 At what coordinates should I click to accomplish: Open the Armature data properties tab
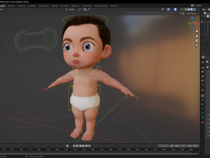[x=203, y=108]
